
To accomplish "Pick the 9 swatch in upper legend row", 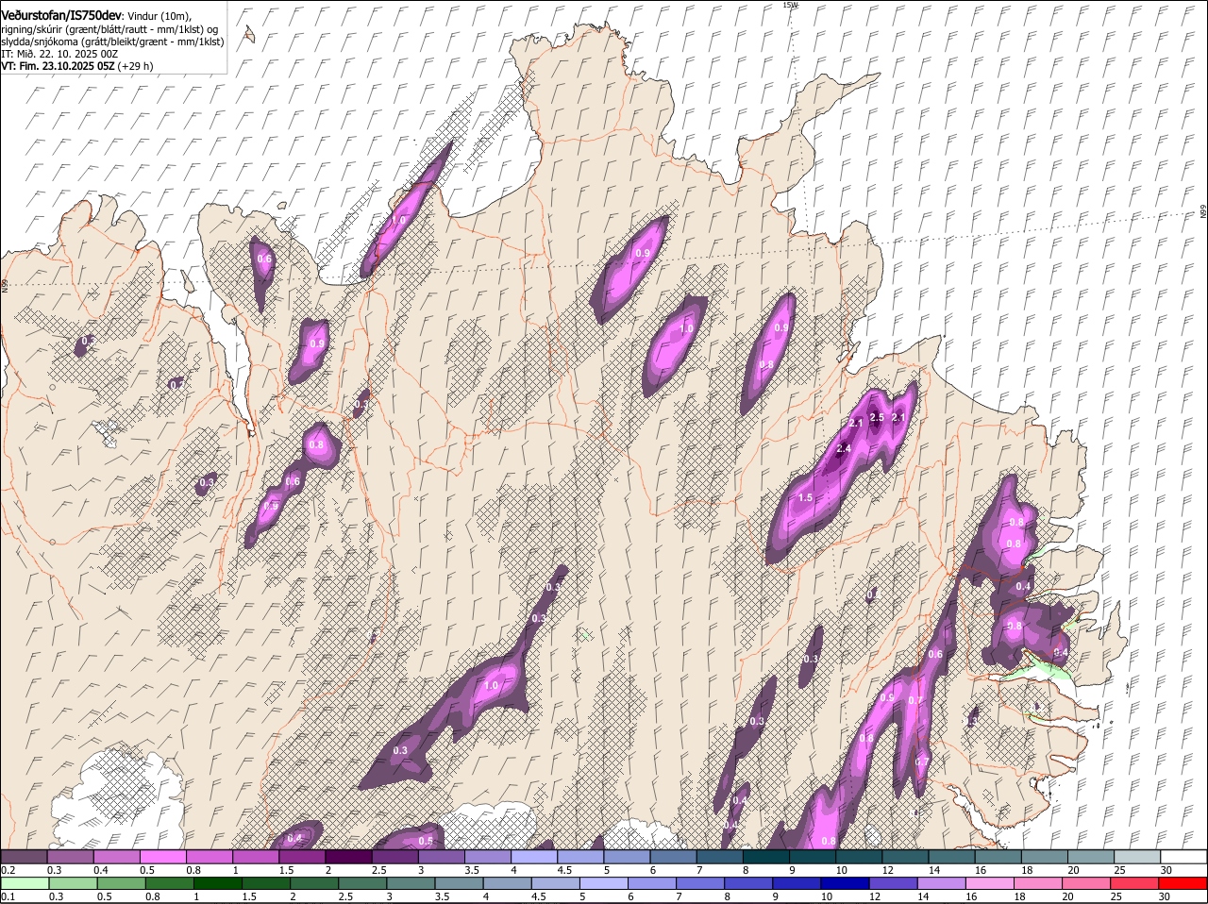I will (x=813, y=857).
